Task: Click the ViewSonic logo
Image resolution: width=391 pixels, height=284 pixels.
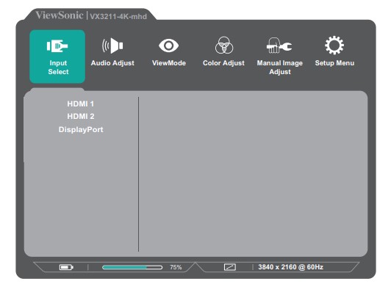Action: click(x=59, y=15)
